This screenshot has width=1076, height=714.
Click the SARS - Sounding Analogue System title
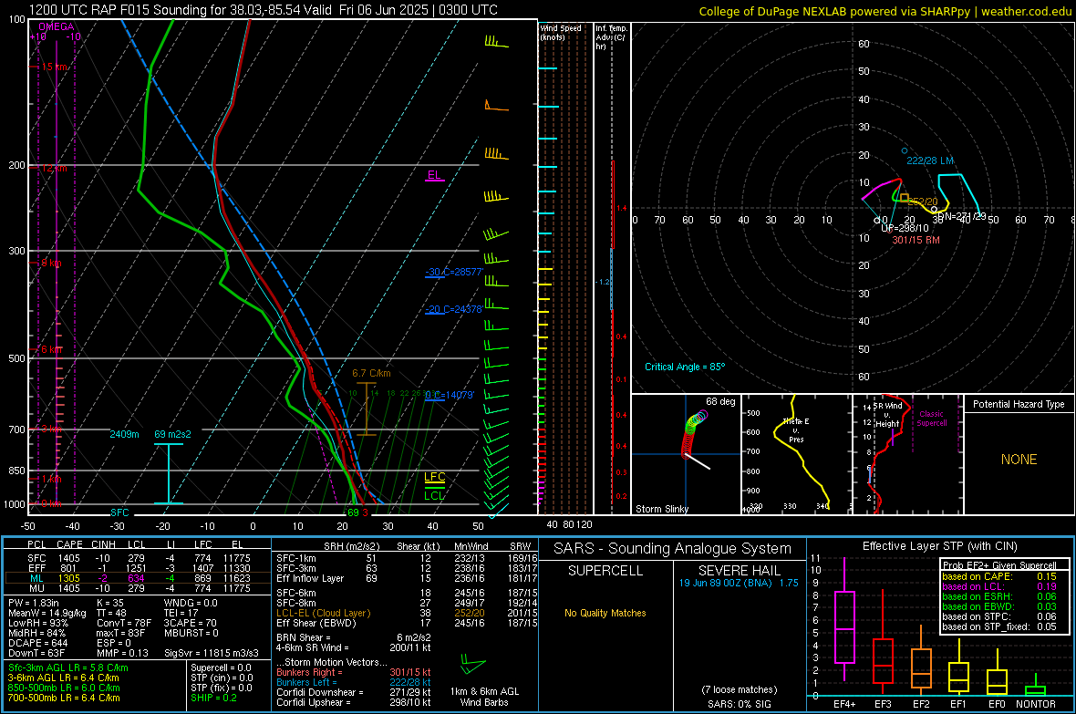pos(673,549)
